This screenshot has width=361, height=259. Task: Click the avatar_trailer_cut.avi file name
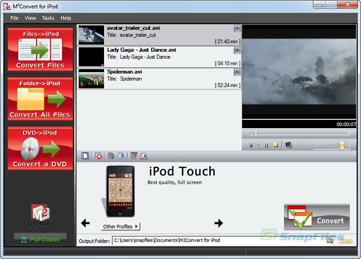tap(133, 28)
